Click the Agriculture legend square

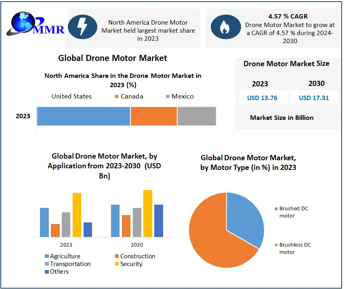click(x=46, y=256)
